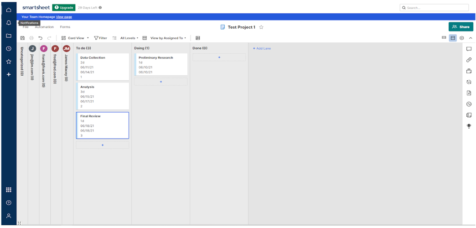Open the Forms menu
Viewport: 476px width, 228px height.
(65, 27)
